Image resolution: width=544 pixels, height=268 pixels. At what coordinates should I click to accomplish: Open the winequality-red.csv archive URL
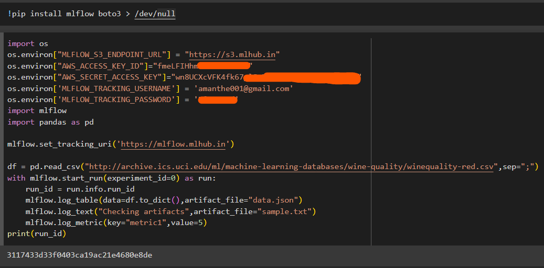coord(292,167)
